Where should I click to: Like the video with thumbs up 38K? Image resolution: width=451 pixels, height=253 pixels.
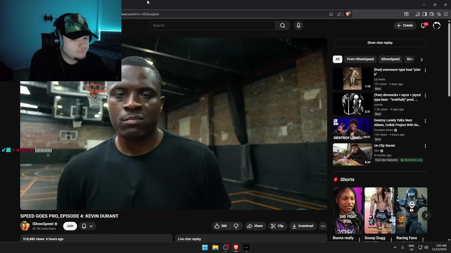pyautogui.click(x=221, y=226)
